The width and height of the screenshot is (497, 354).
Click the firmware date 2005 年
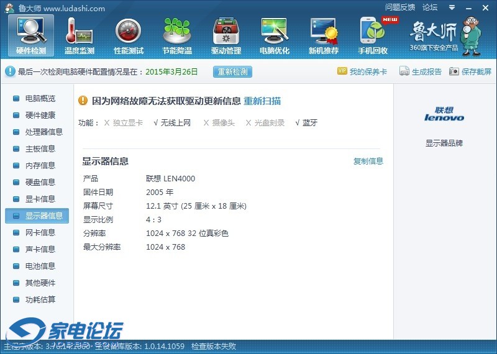point(160,193)
